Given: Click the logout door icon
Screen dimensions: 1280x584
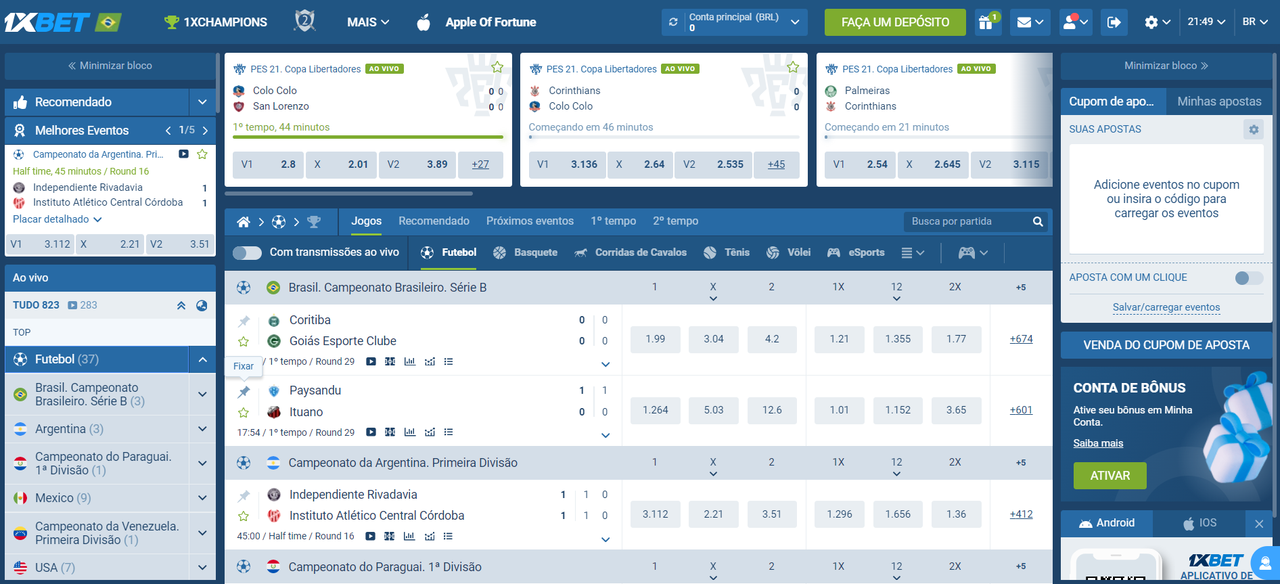Looking at the screenshot, I should (1114, 22).
